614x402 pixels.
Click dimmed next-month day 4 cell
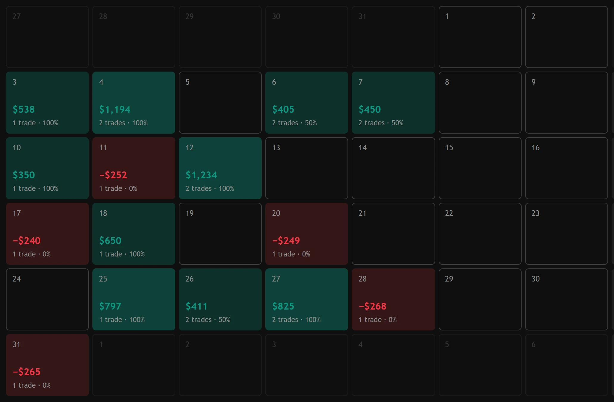(x=393, y=365)
